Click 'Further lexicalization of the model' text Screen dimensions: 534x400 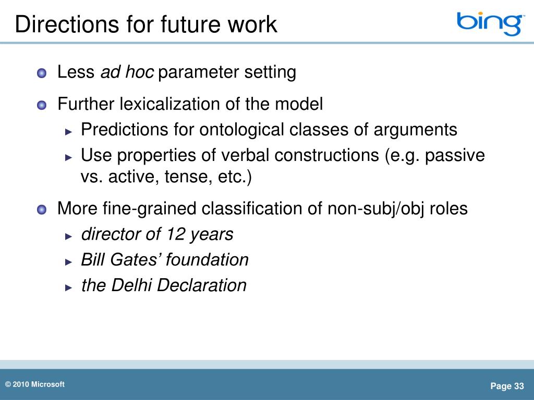click(190, 104)
